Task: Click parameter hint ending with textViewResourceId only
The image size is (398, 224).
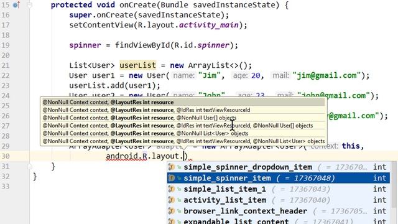Action: 183,110
